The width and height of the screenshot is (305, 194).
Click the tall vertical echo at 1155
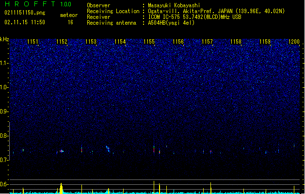click(x=154, y=149)
